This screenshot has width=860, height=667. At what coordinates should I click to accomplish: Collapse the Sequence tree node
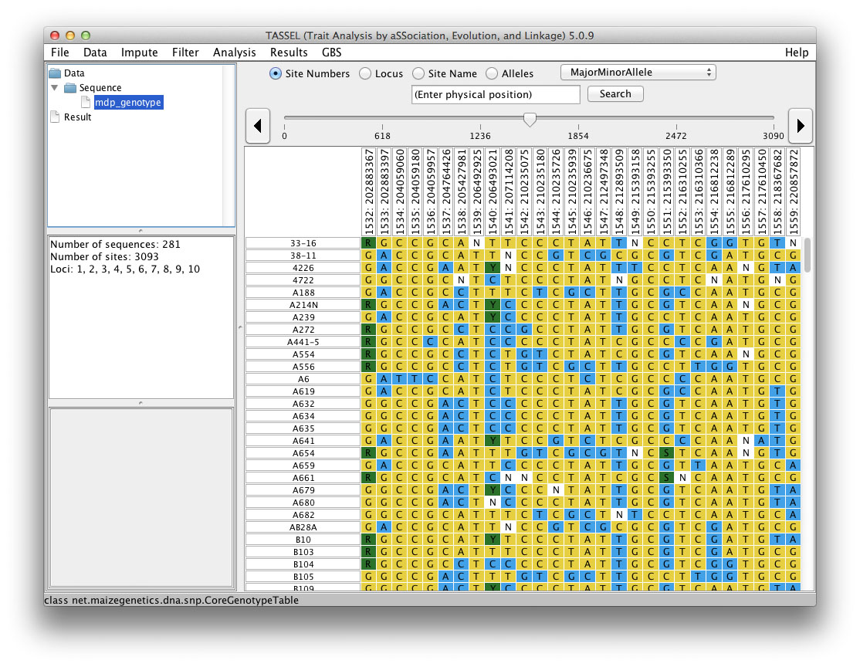click(x=54, y=88)
